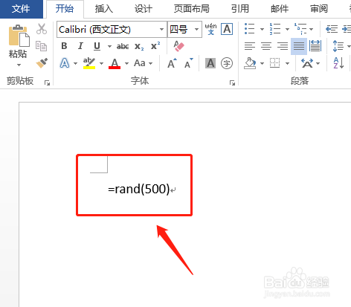Apply paragraph shading with paint bucket
The width and height of the screenshot is (351, 307).
pos(250,63)
